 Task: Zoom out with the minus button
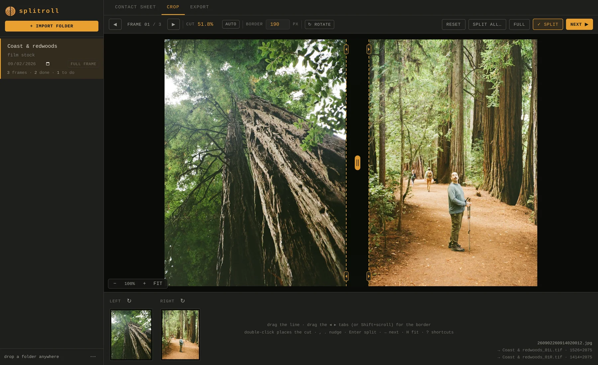coord(115,283)
